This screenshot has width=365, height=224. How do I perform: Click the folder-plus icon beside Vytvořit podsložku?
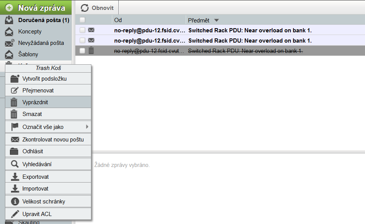(15, 79)
